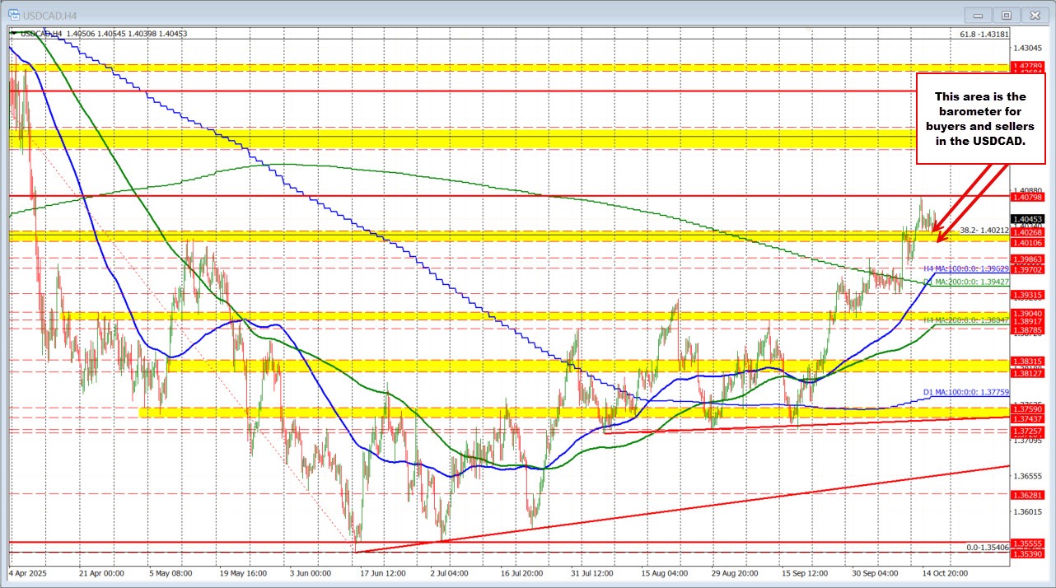Click the D1 MA:100 label at 1.37759

tap(965, 393)
